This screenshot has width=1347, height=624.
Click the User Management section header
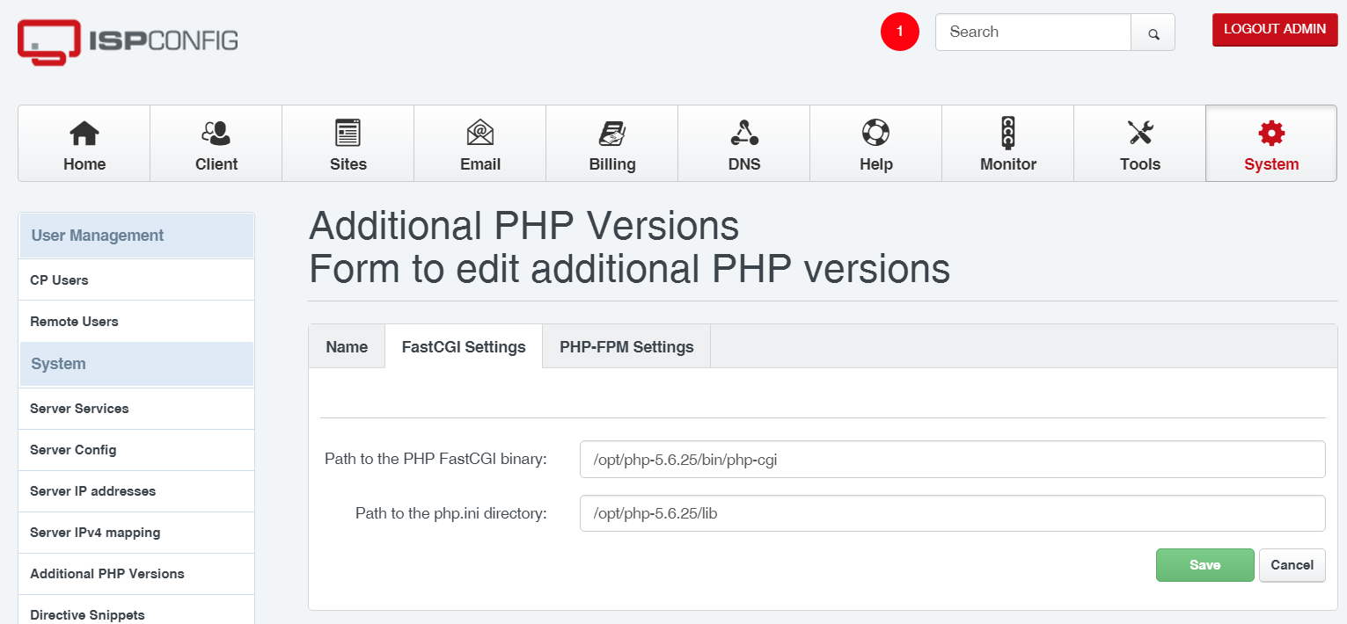pyautogui.click(x=136, y=236)
